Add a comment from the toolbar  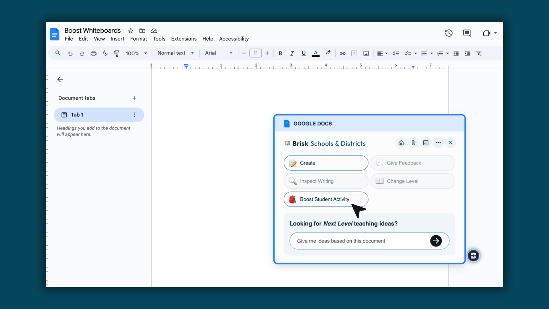coord(354,53)
